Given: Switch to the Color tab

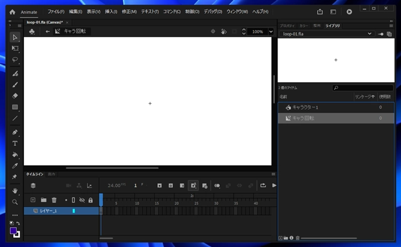Looking at the screenshot, I should pos(303,26).
